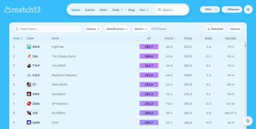Open the State/Province filter dropdown
This screenshot has width=256, height=129.
pos(117,29)
